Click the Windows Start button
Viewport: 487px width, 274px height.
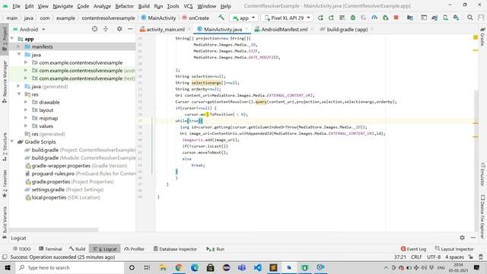pos(8,267)
